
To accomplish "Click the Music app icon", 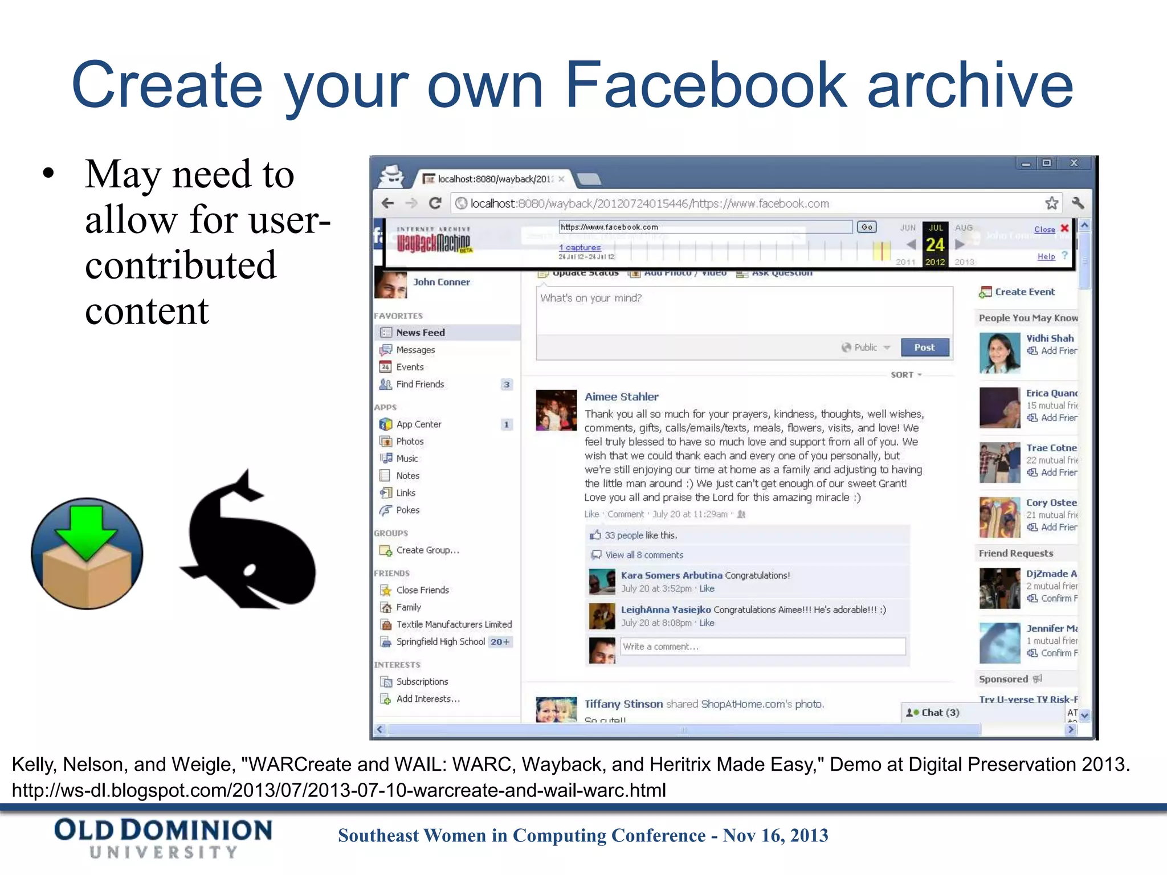I will pos(386,458).
